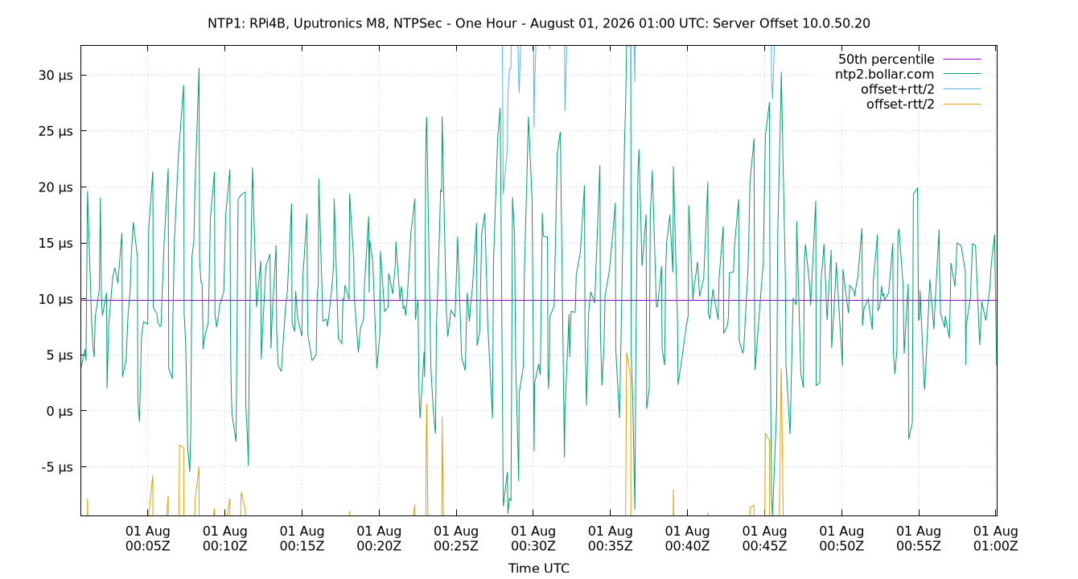
Task: Click the '00:20Z' x-axis time label
Action: coord(379,546)
